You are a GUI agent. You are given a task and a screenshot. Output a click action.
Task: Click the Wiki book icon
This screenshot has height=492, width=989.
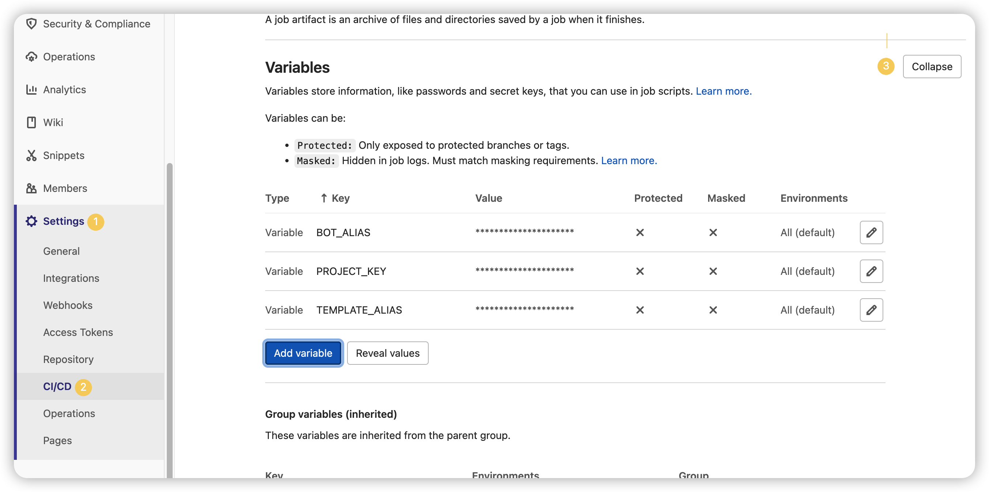coord(31,122)
